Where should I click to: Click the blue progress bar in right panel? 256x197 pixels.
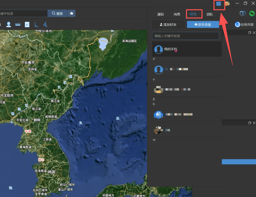[239, 162]
